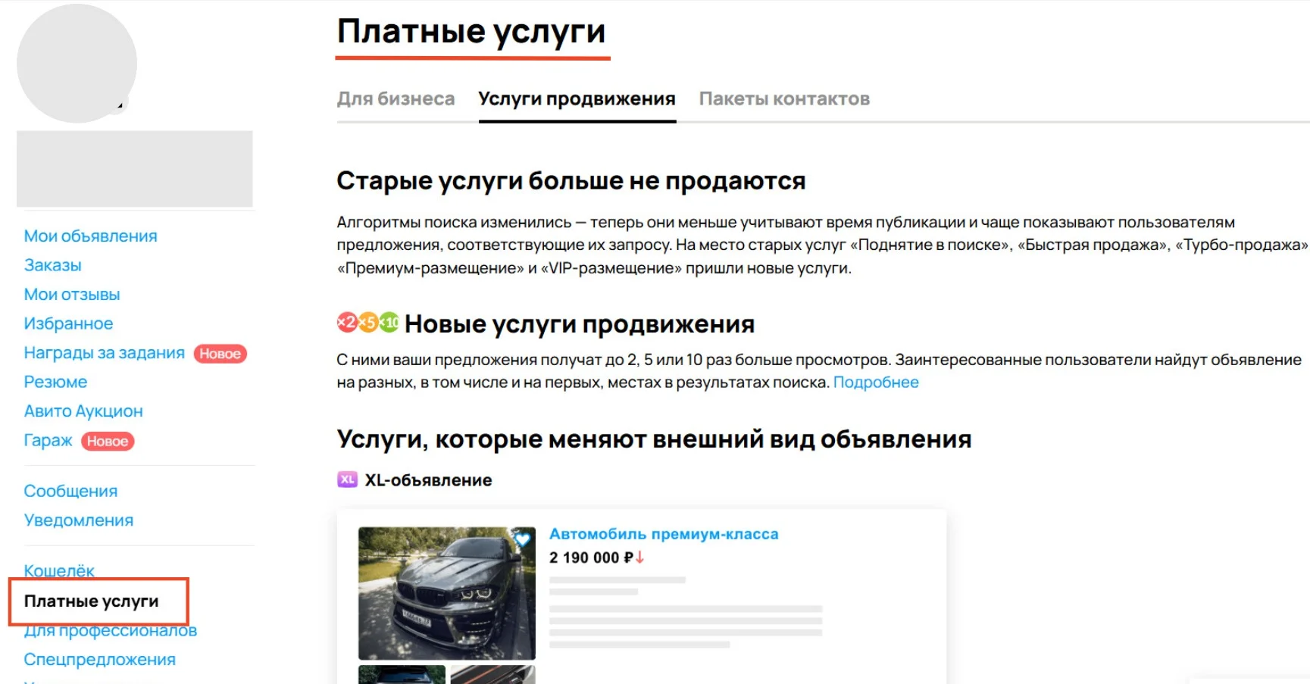Open the Услуги продвижения tab
Viewport: 1310px width, 684px height.
pos(577,98)
